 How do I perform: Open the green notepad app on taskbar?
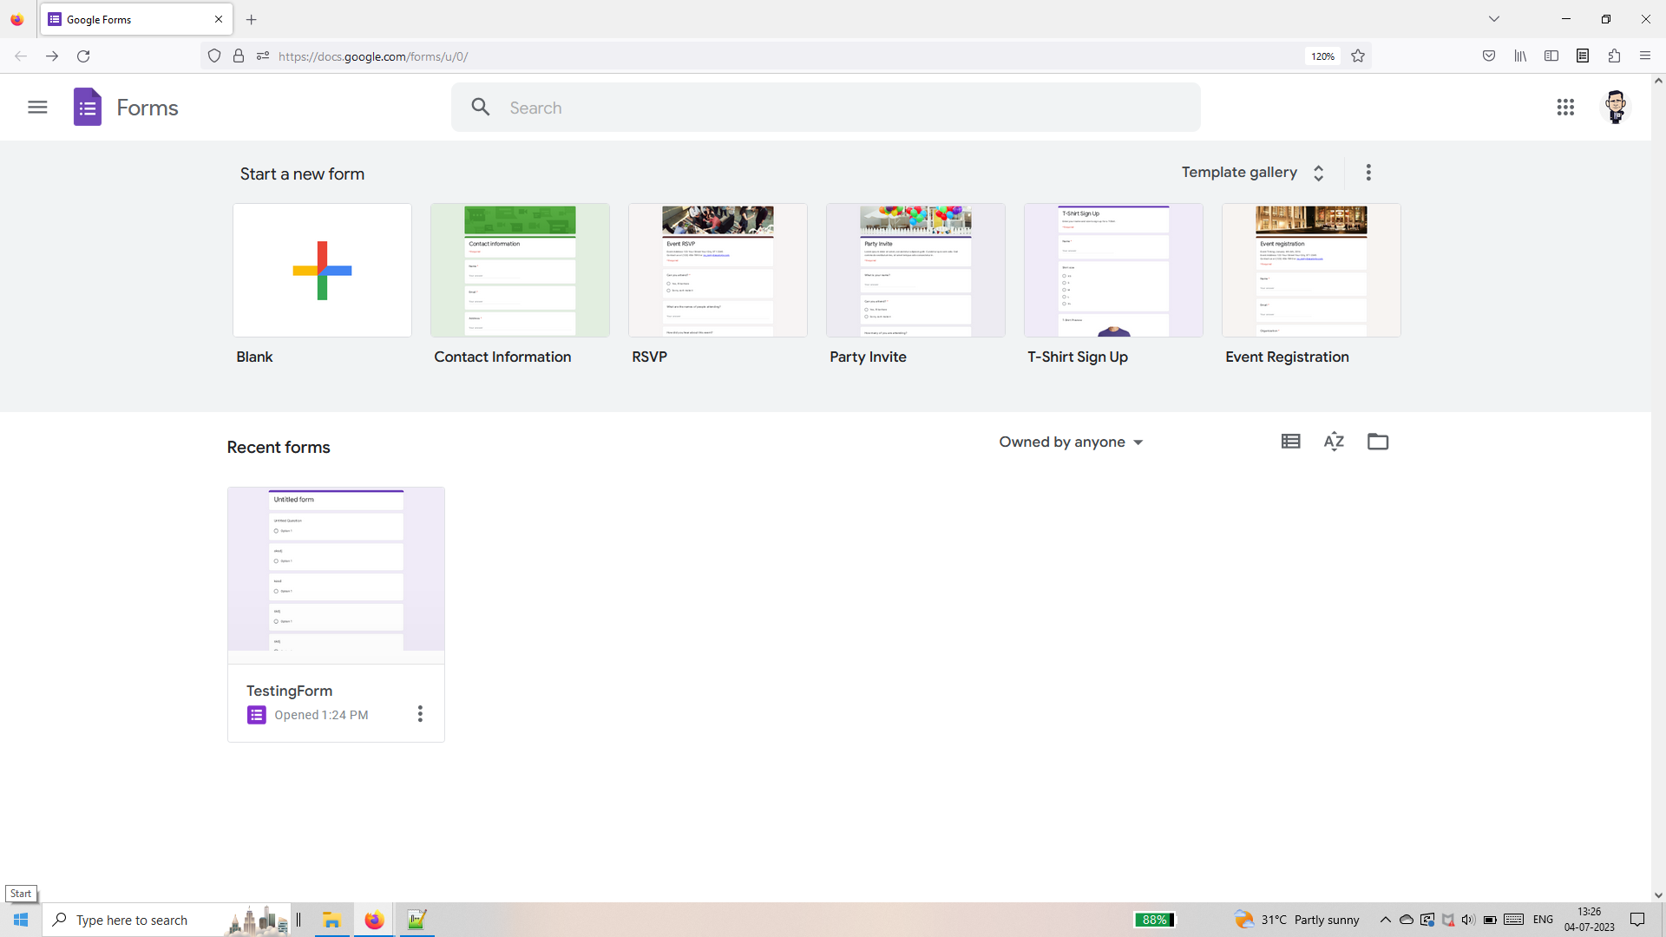[x=416, y=920]
